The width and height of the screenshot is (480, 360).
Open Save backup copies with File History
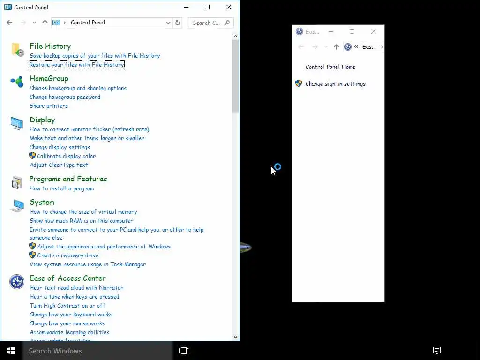(95, 56)
